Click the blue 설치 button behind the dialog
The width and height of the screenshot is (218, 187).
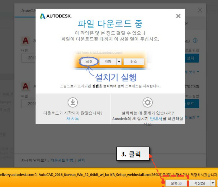tap(192, 58)
